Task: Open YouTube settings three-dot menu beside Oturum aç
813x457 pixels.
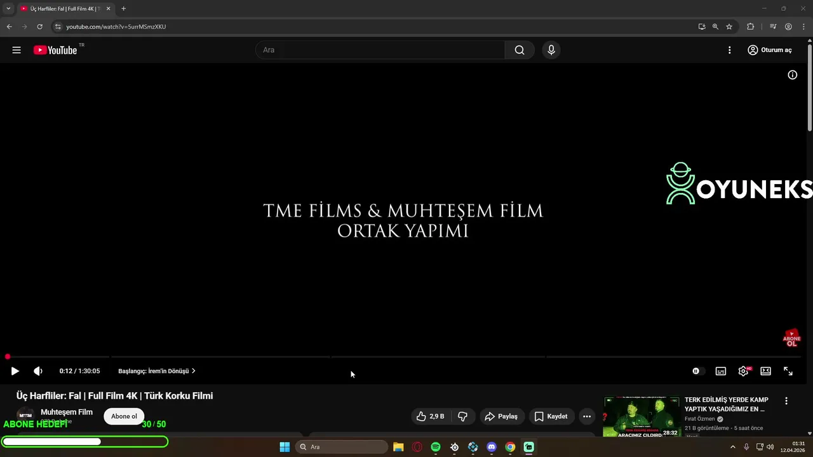Action: (729, 50)
